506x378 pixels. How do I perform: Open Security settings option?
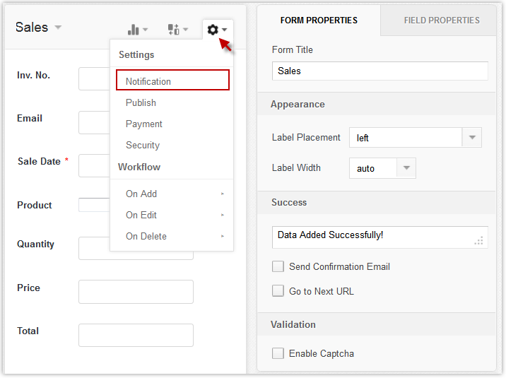pos(143,145)
